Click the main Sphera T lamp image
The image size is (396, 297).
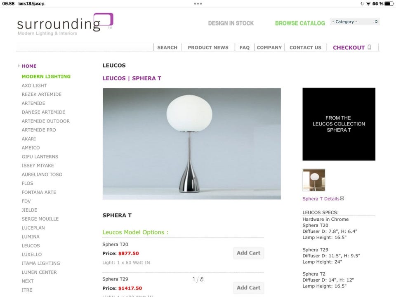[192, 144]
